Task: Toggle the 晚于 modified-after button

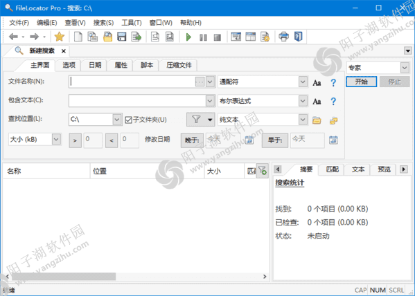Action: [x=192, y=140]
